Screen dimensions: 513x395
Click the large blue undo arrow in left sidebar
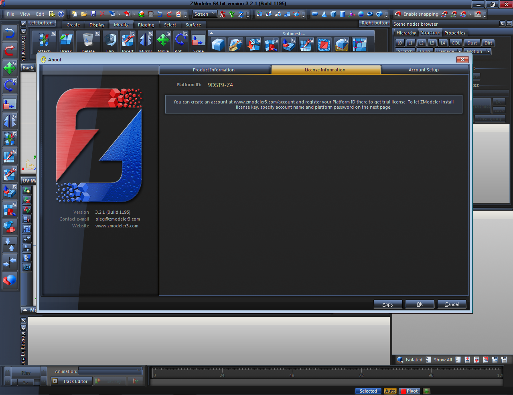(10, 33)
